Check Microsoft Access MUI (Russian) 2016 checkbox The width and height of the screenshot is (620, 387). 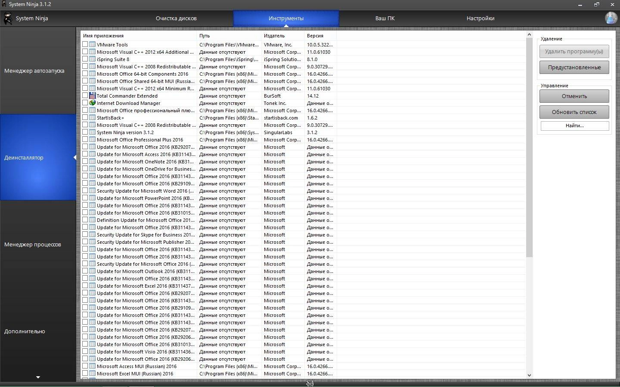85,366
